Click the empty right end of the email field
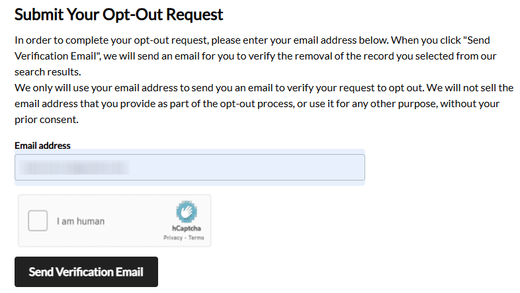 [318, 167]
